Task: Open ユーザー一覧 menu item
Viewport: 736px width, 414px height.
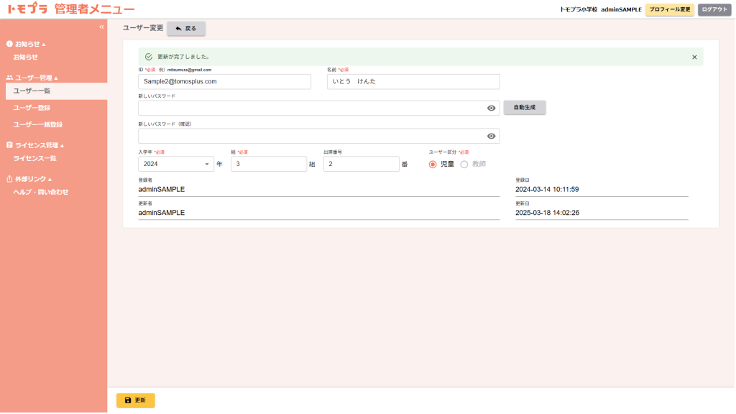Action: [56, 91]
